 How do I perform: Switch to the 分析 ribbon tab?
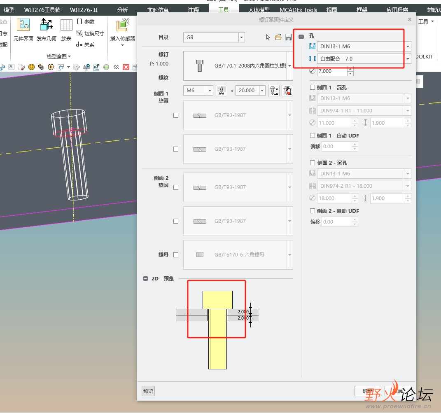[122, 10]
